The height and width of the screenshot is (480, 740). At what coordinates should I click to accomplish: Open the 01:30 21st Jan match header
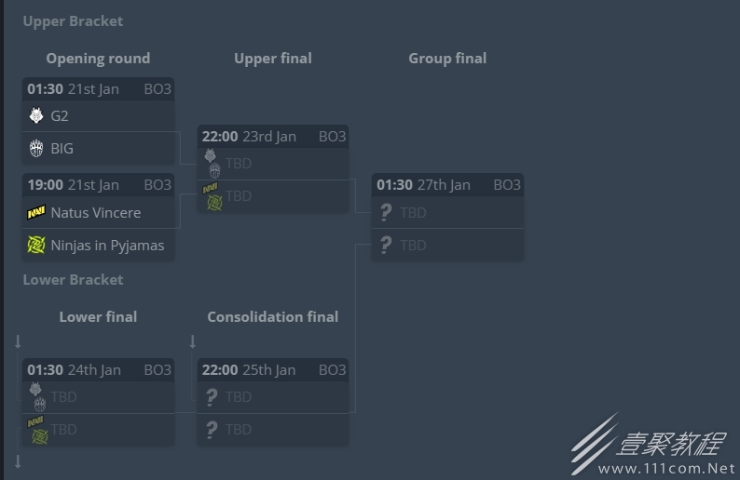pos(99,89)
